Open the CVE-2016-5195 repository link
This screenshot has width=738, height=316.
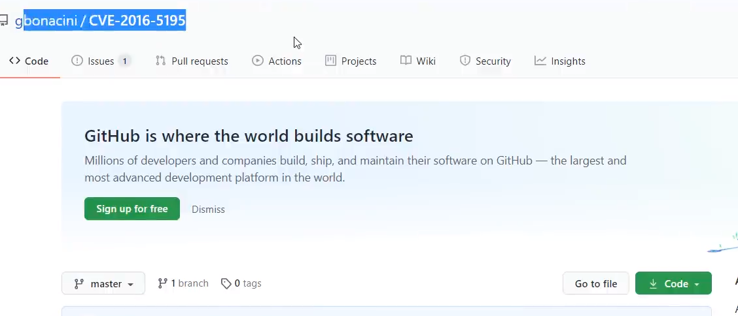click(137, 21)
